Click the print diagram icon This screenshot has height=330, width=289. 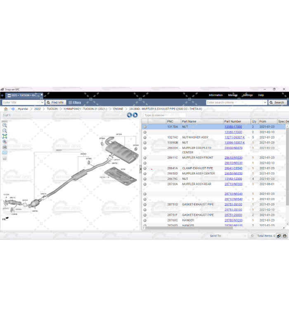point(5,147)
